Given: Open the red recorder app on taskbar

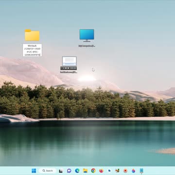Looking at the screenshot, I should tap(125, 171).
